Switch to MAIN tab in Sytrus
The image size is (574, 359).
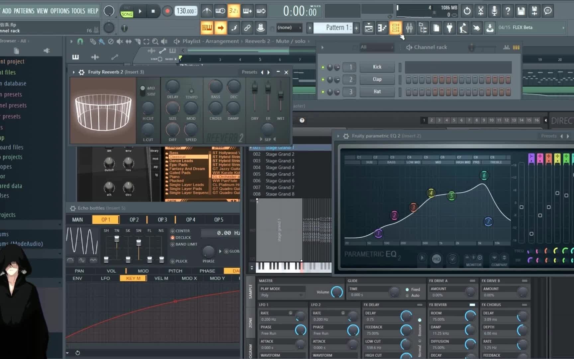tap(77, 220)
